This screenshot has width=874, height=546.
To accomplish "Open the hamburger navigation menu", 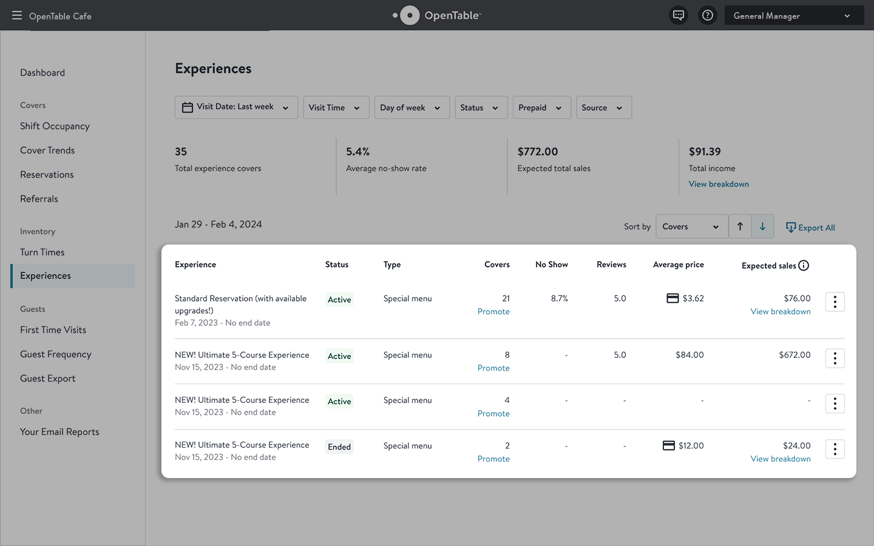I will 17,15.
